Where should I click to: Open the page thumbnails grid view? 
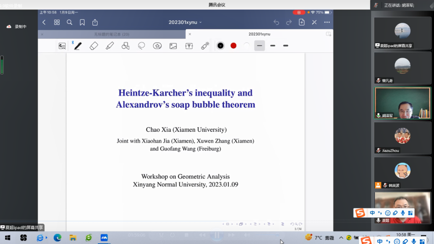pos(57,23)
